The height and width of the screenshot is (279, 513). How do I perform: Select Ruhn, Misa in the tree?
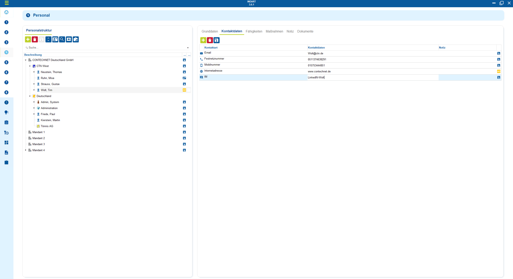47,78
